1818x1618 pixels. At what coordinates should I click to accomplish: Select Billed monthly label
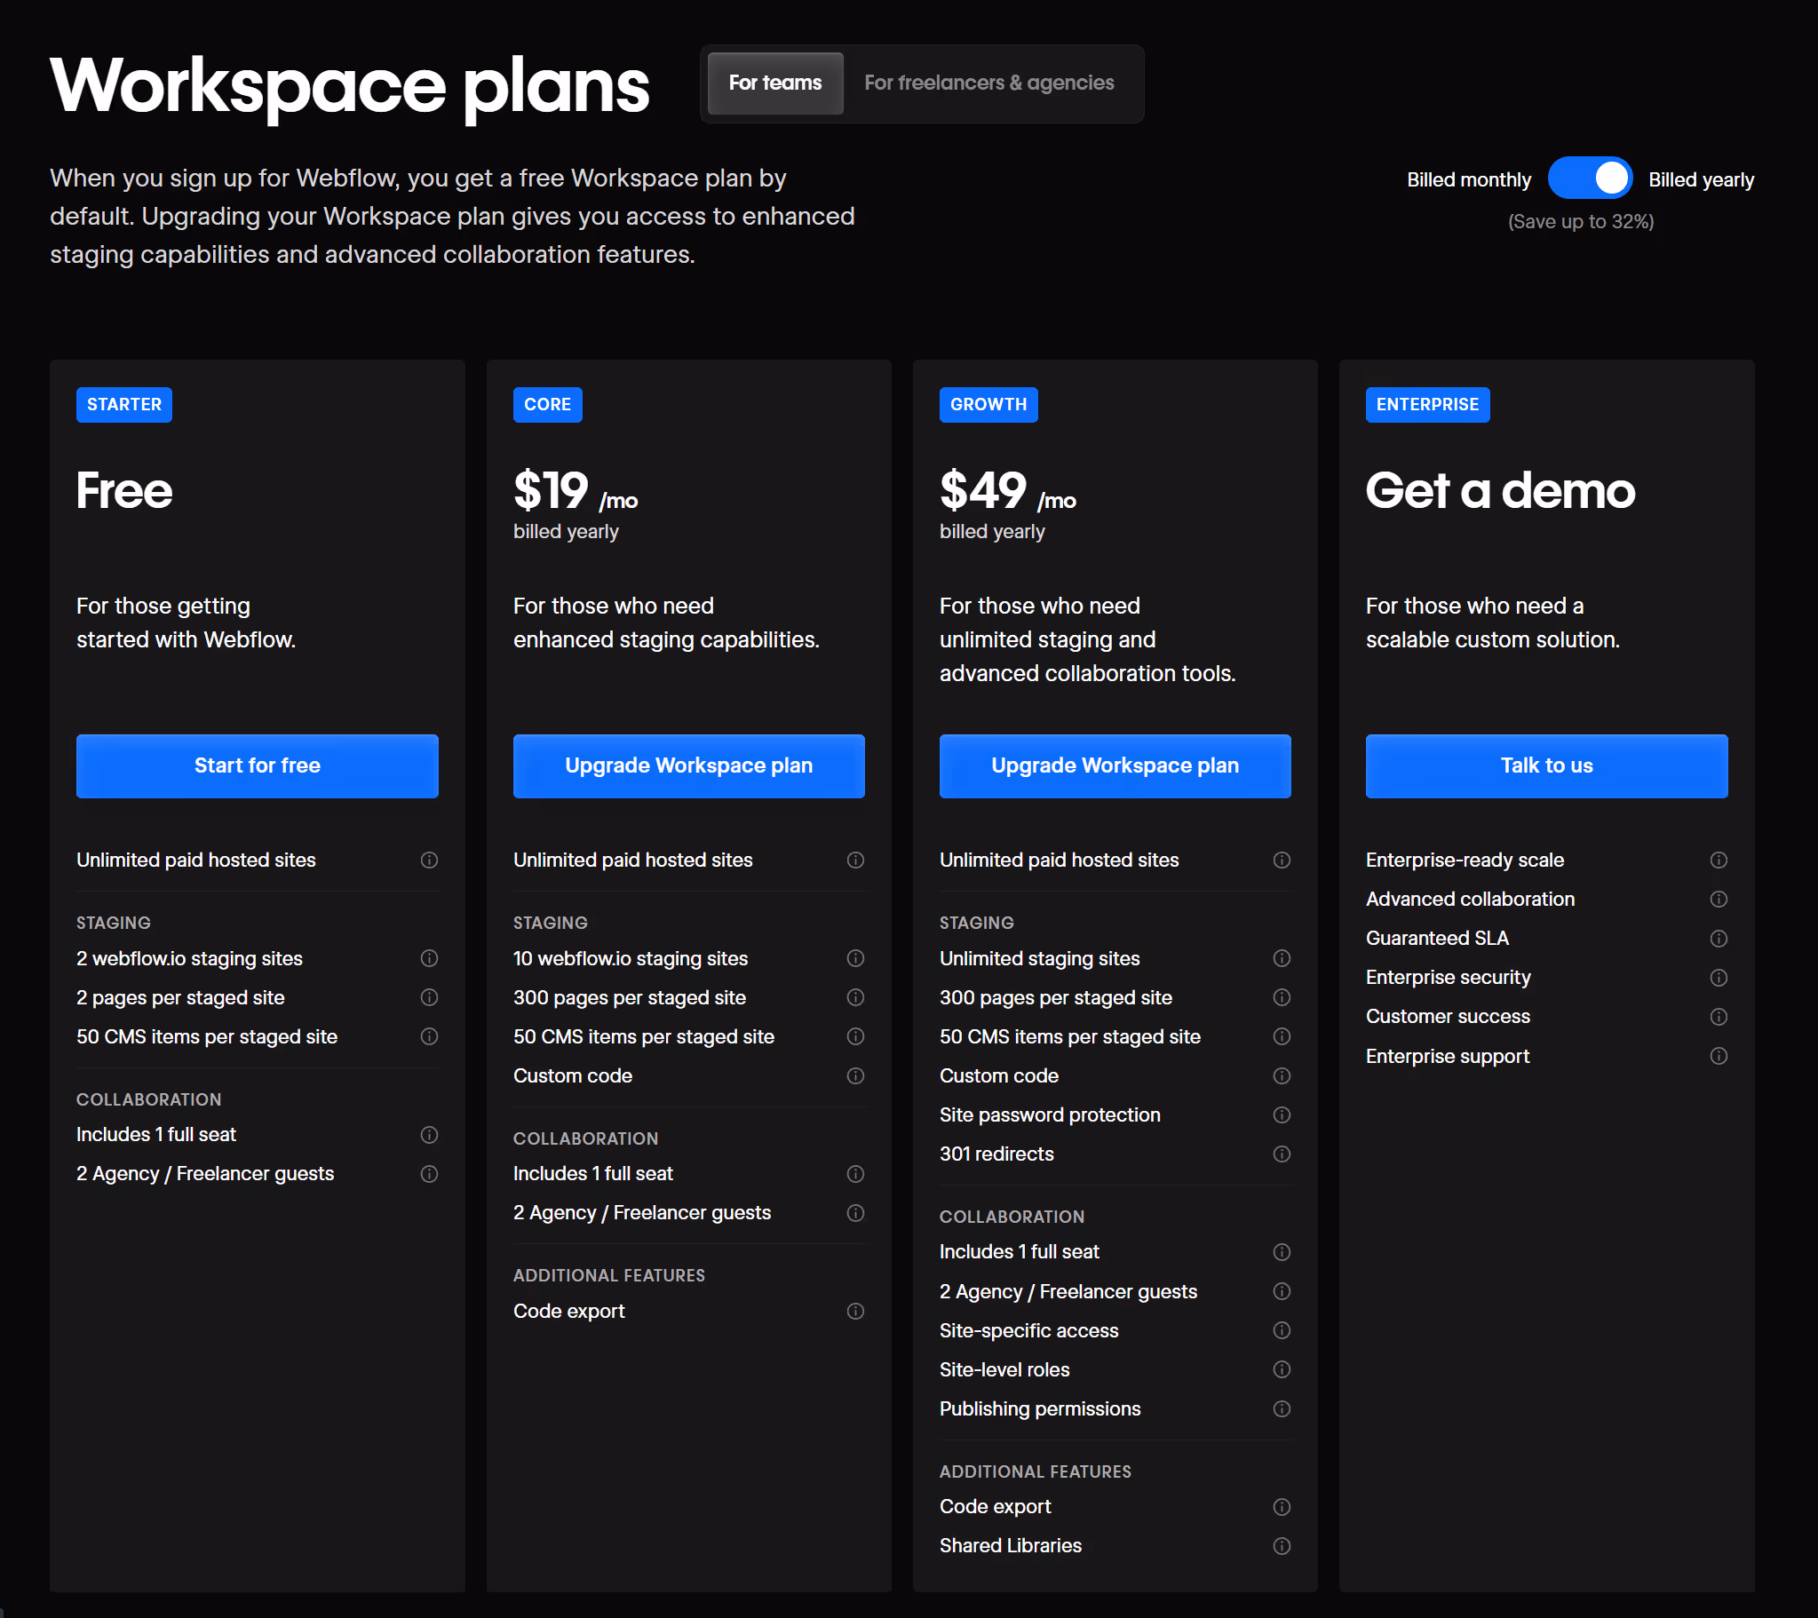pos(1467,179)
